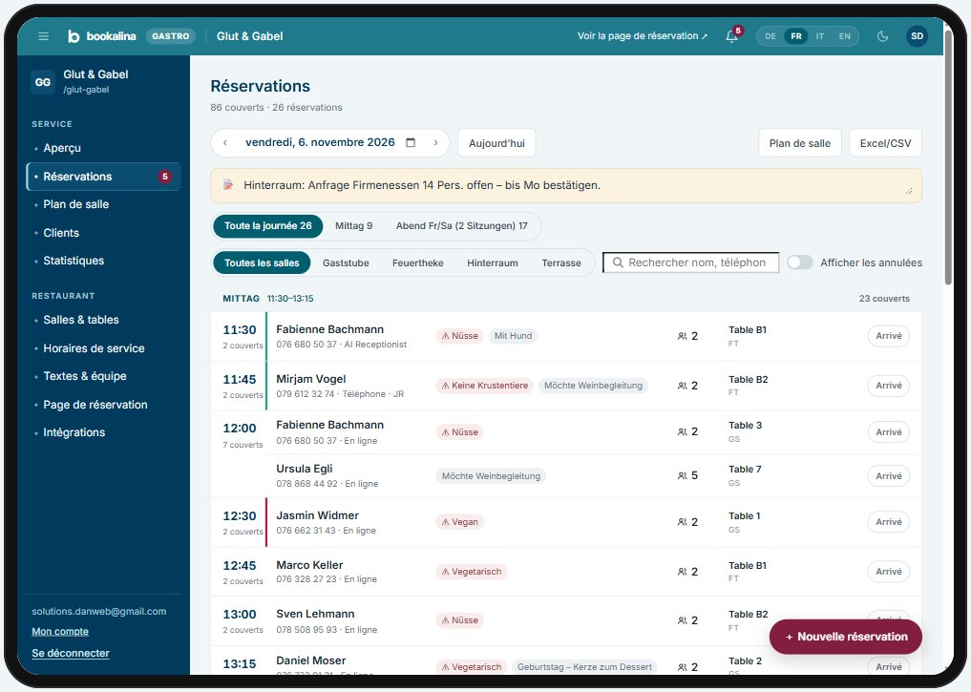Click Nouvelle réservation button
The height and width of the screenshot is (692, 971).
pos(845,637)
